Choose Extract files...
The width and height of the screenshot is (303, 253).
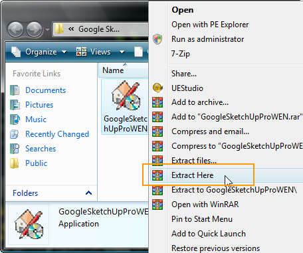click(x=194, y=161)
